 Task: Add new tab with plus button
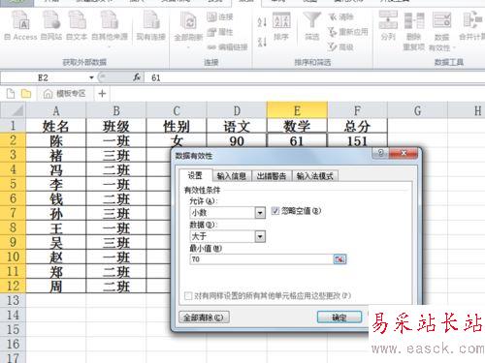pyautogui.click(x=102, y=94)
